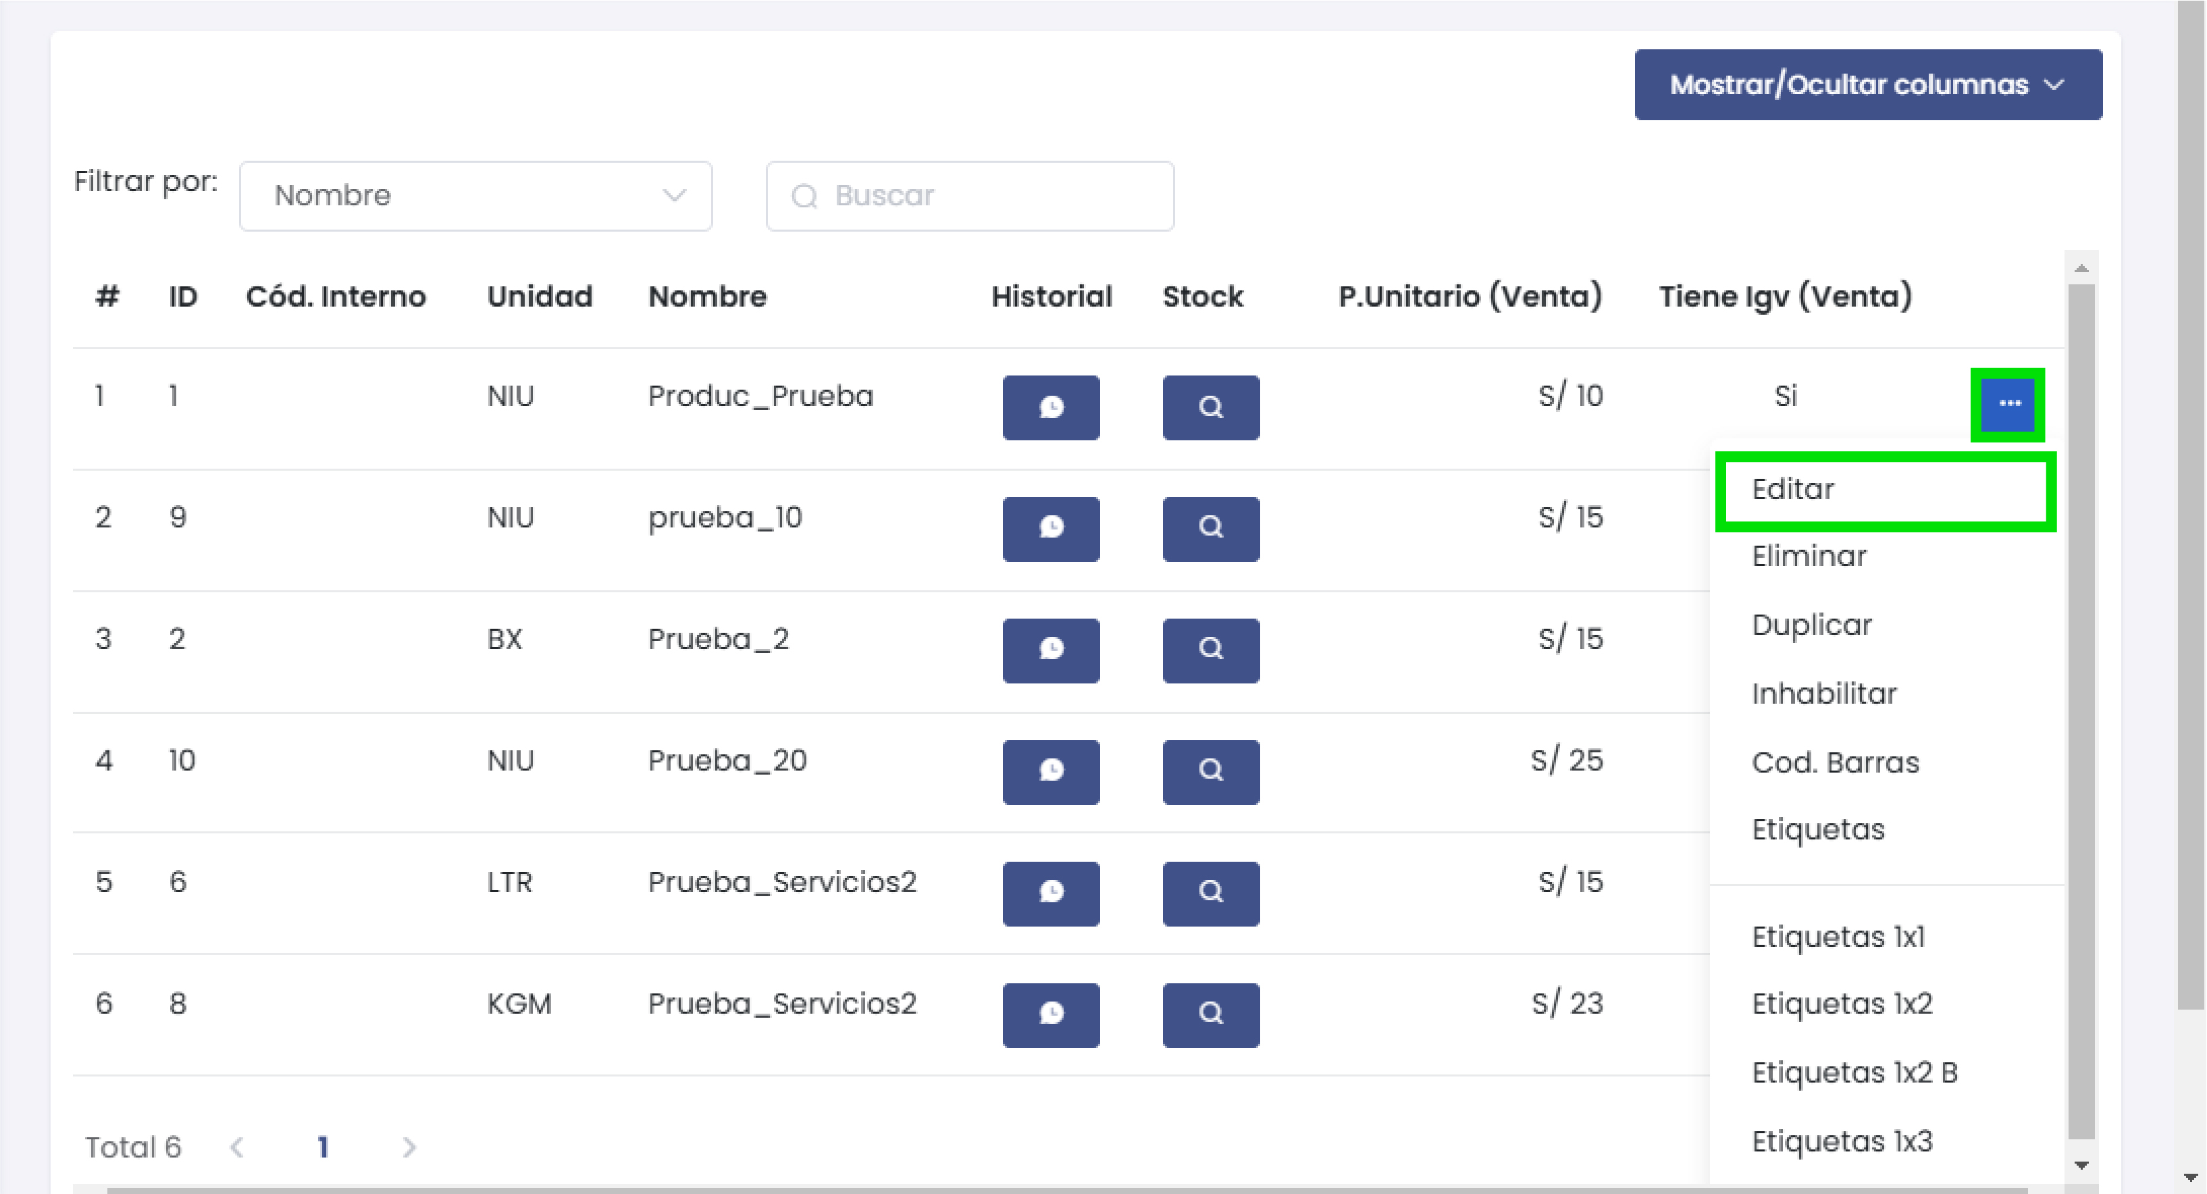Click Stock search icon for Produc_Prueba
This screenshot has height=1194, width=2207.
(x=1210, y=407)
